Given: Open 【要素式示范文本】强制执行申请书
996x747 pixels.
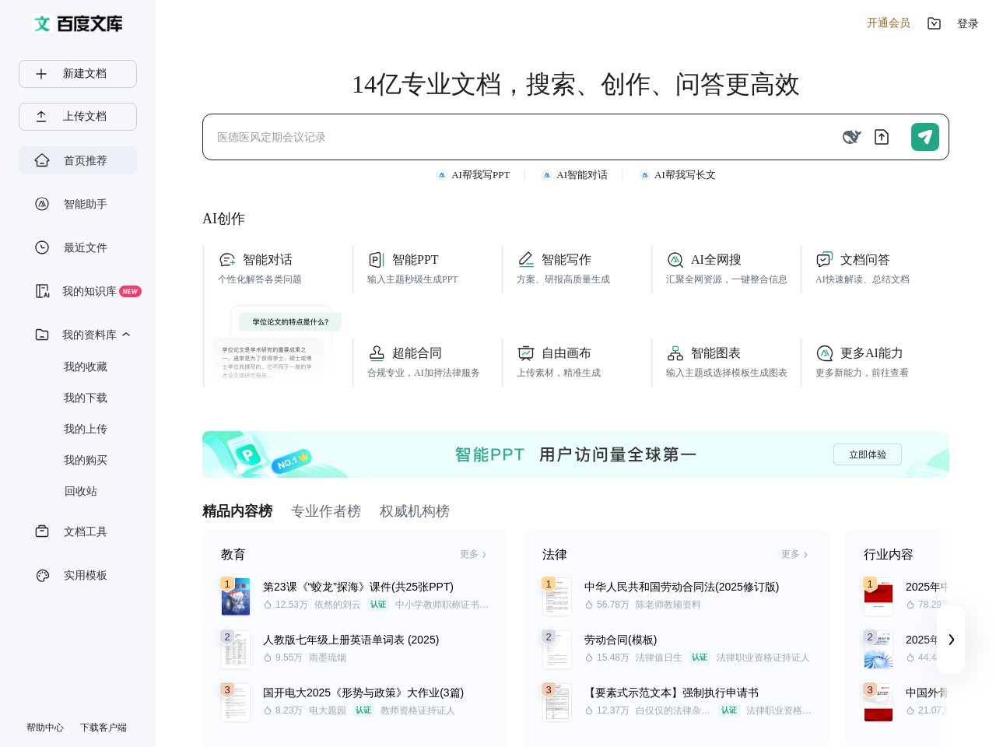Looking at the screenshot, I should [x=672, y=693].
